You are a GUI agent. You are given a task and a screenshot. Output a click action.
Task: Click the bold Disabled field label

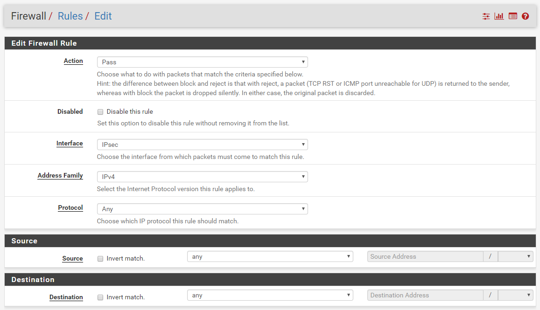70,111
